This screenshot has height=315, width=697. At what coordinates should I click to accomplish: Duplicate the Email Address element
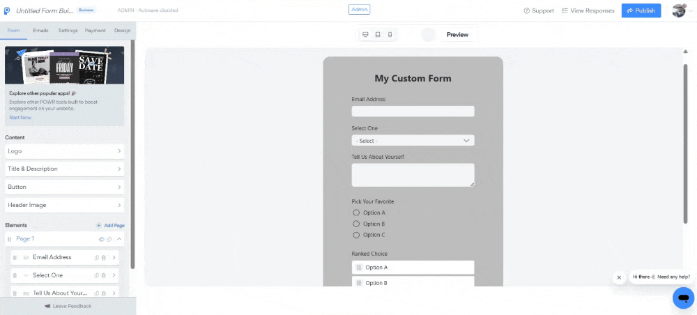point(97,257)
